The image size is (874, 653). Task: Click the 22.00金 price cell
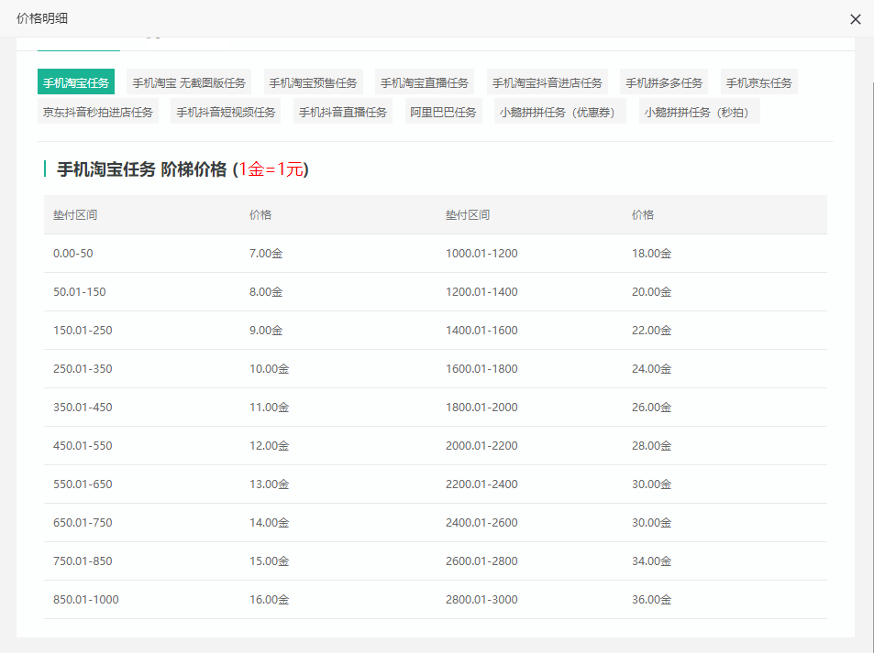point(651,330)
